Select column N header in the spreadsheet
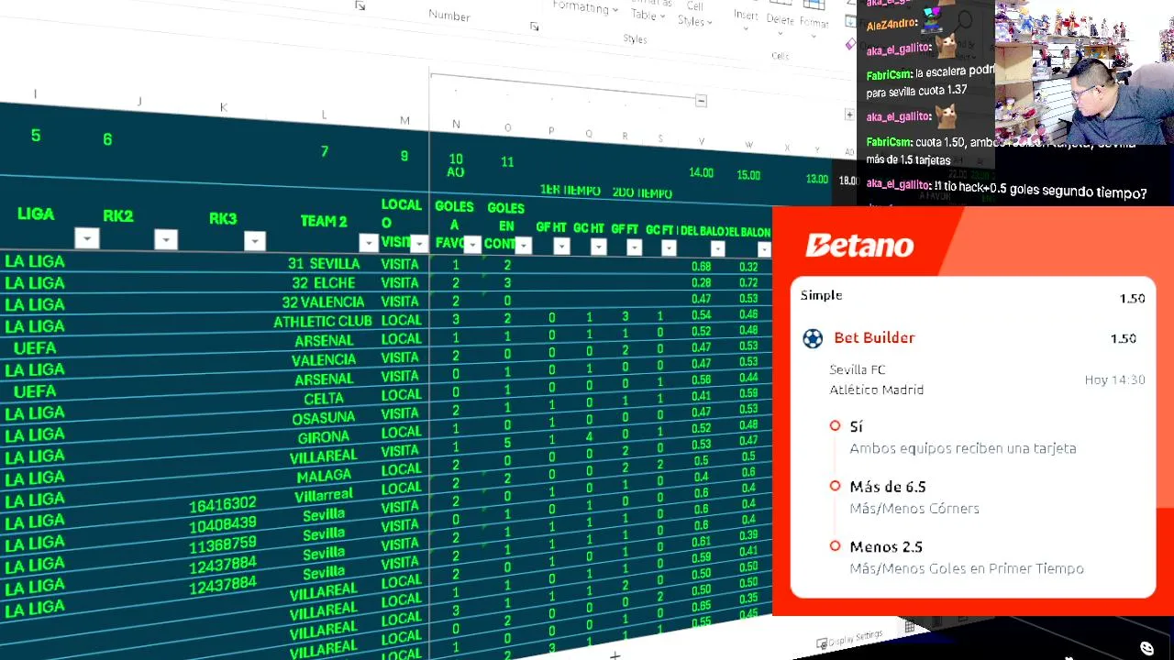Viewport: 1174px width, 660px height. (456, 125)
